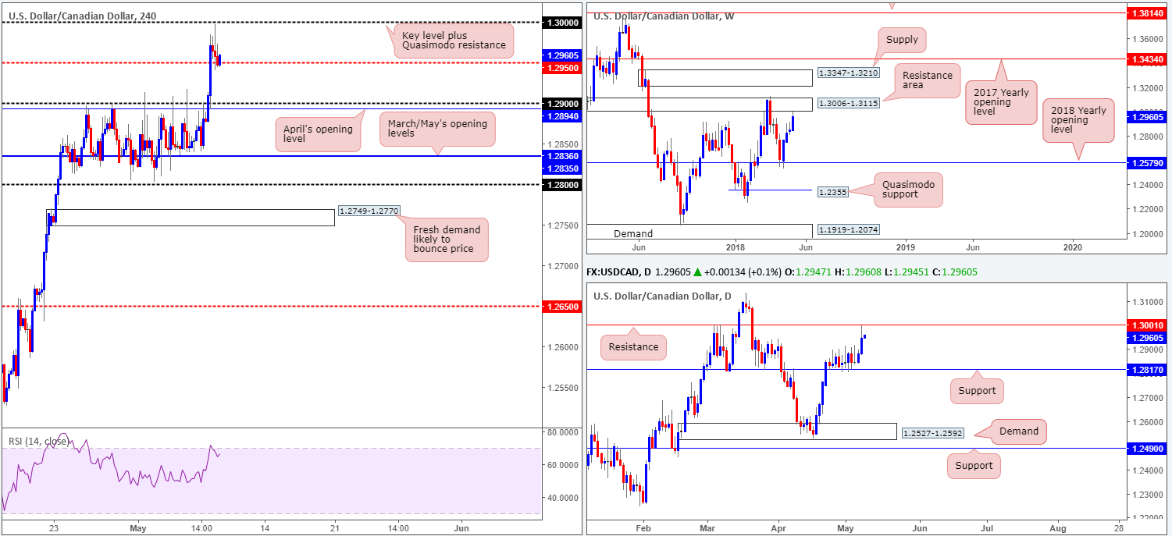Click the '2019' label on weekly time axis
This screenshot has width=1172, height=536.
click(x=904, y=247)
